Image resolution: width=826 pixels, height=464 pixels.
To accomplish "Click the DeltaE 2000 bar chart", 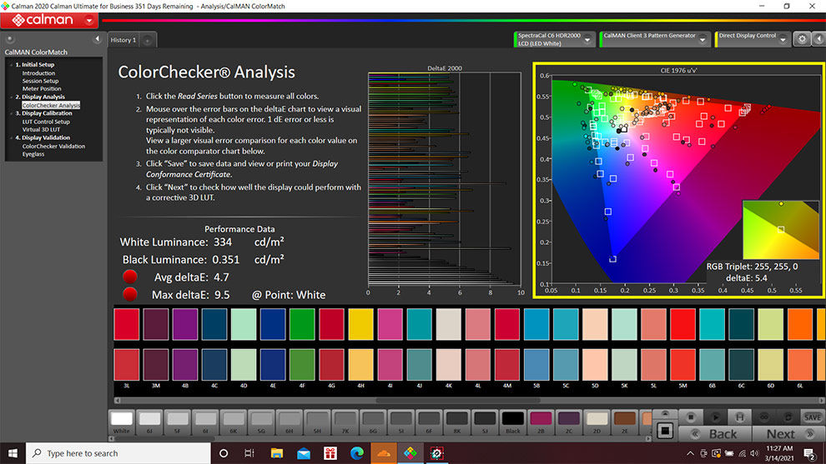I will point(445,179).
